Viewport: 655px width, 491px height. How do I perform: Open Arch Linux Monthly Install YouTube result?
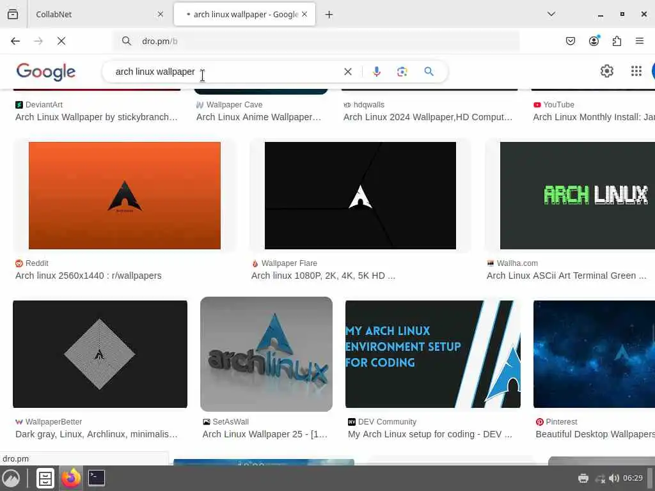594,118
